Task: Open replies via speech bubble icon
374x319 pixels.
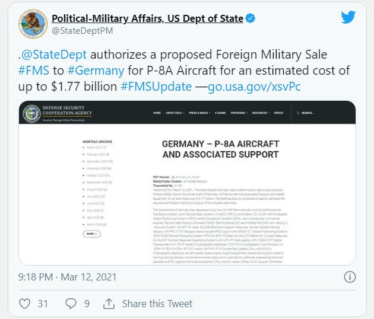Action: [71, 304]
